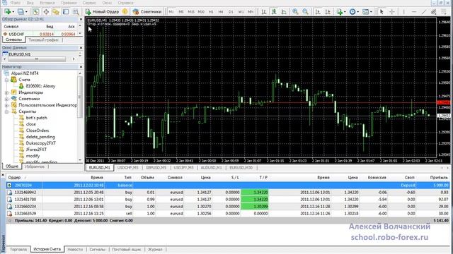Set timeframe to H1
Image resolution: width=453 pixels, height=254 pixels.
pos(211,12)
